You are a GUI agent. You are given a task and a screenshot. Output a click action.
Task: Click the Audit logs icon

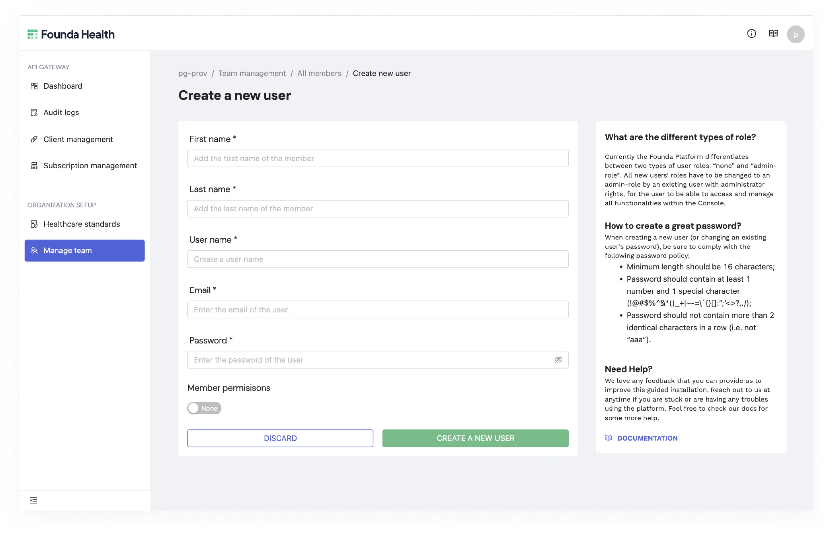34,112
